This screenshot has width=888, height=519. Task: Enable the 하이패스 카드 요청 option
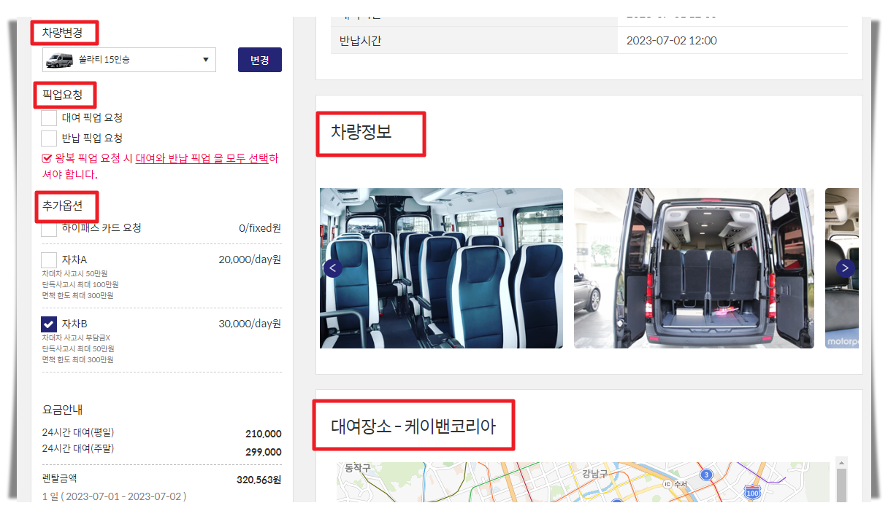[x=49, y=229]
